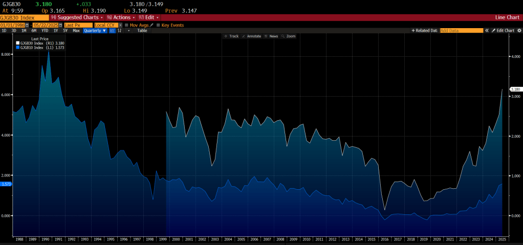Viewport: 523px width, 245px height.
Task: Click the blue GJGB10 Index legend swatch
Action: point(18,47)
